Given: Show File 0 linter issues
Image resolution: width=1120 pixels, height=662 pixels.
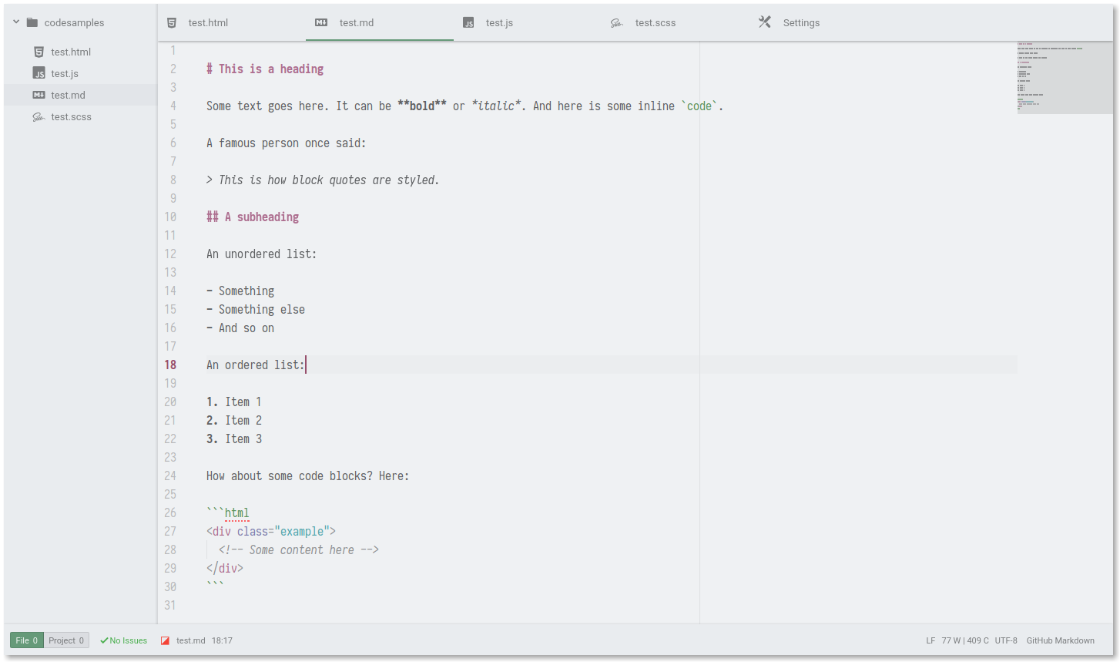Looking at the screenshot, I should [27, 640].
